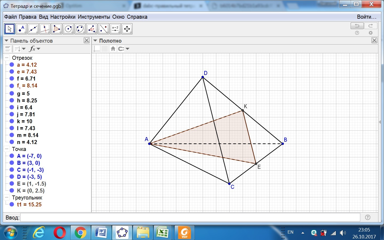Collapse the Отрезок tree group

point(7,58)
